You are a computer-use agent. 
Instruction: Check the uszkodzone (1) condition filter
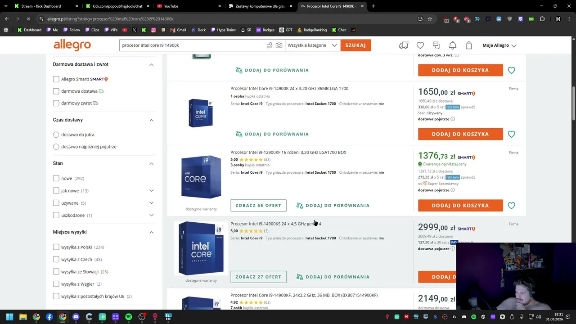56,215
